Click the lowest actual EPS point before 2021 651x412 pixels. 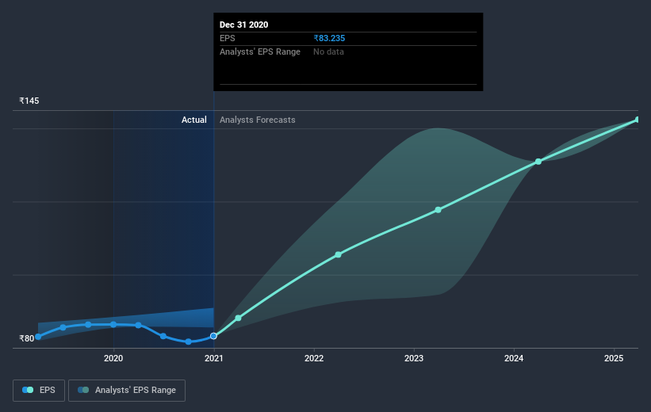click(189, 341)
